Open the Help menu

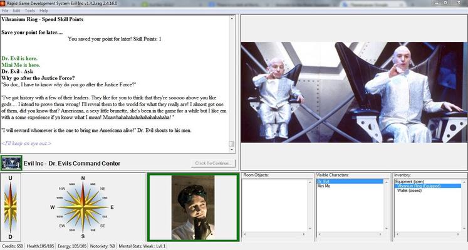click(x=44, y=11)
